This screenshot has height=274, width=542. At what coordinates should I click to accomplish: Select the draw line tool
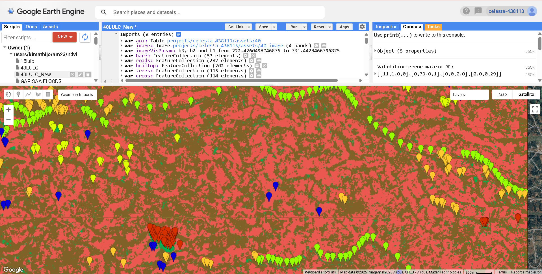tap(28, 95)
